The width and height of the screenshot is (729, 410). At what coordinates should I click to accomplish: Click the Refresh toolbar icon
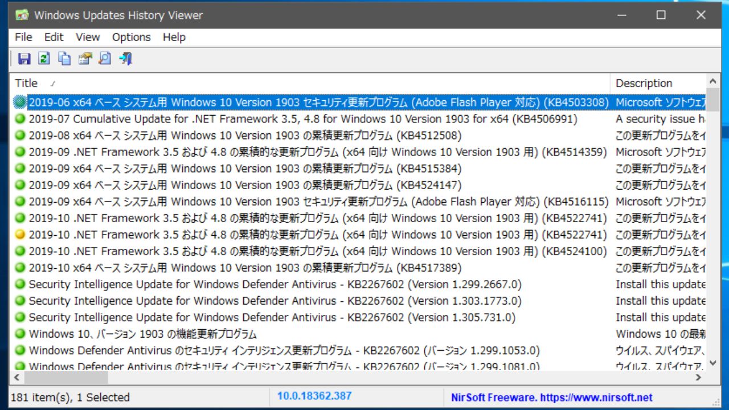(x=44, y=59)
